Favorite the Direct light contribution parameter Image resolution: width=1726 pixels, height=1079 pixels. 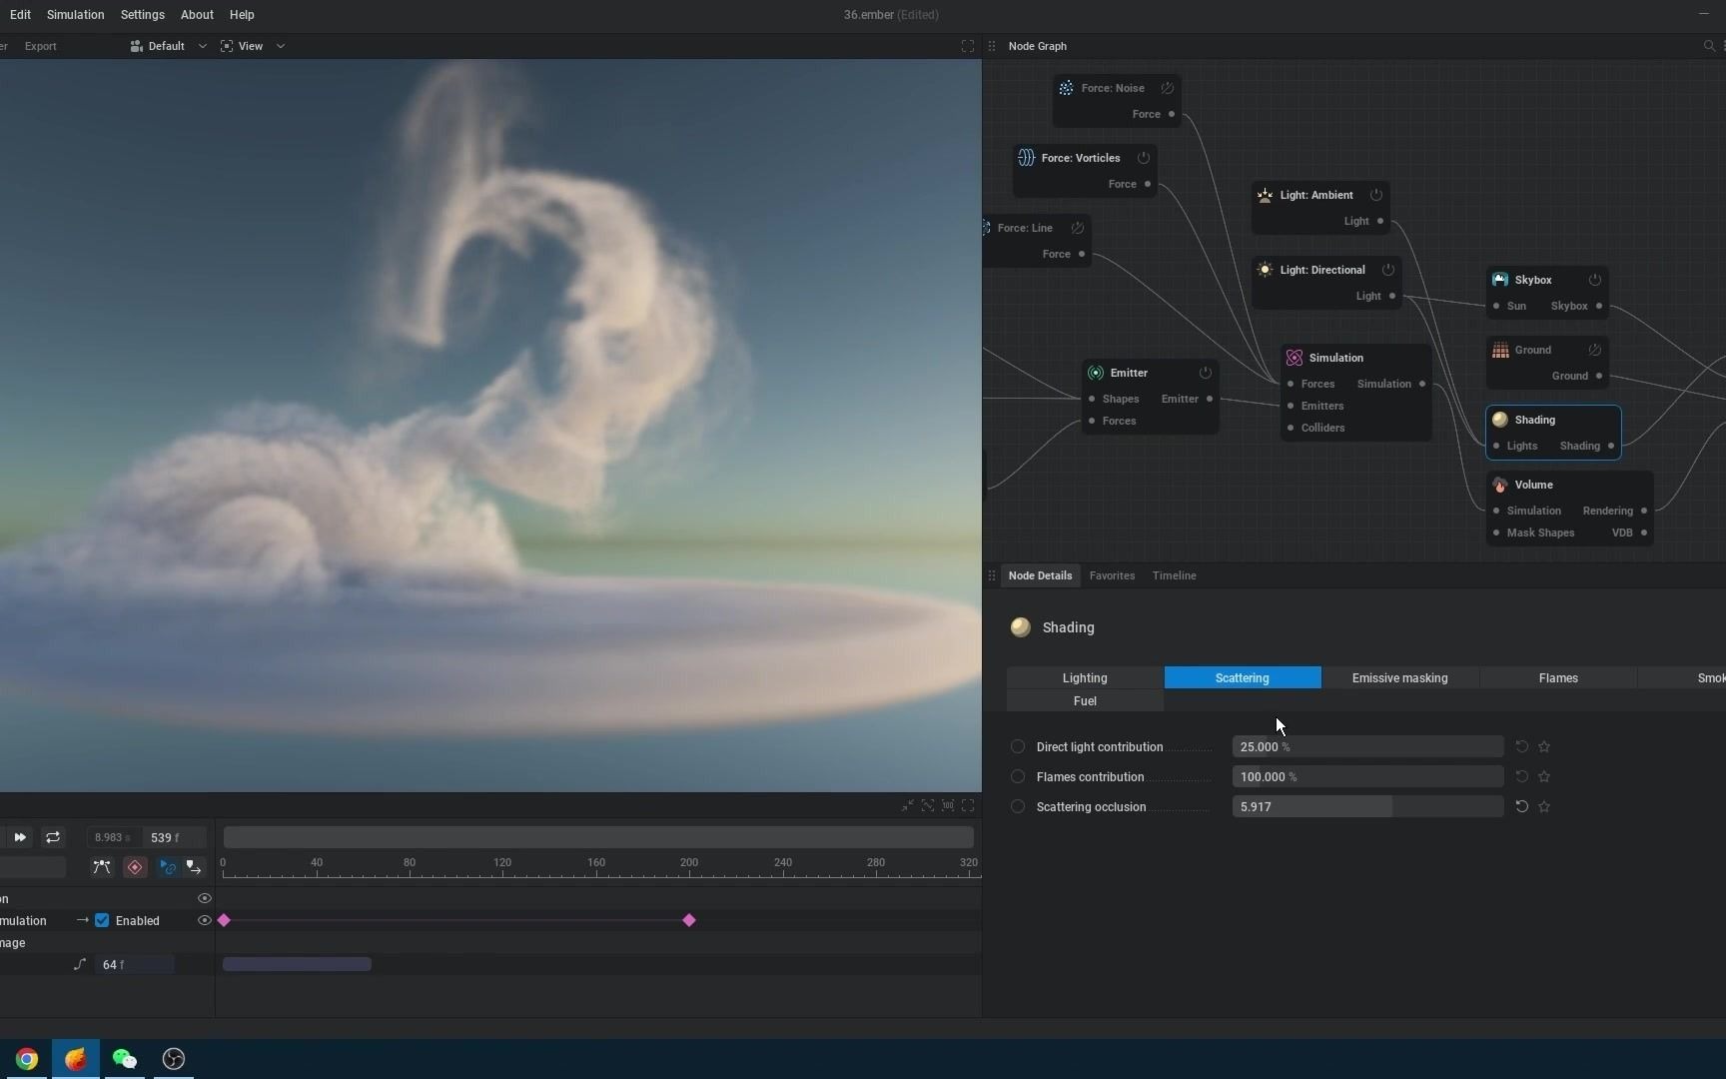coord(1544,747)
